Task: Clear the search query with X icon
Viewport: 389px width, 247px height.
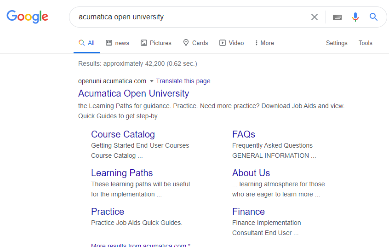Action: [x=315, y=17]
